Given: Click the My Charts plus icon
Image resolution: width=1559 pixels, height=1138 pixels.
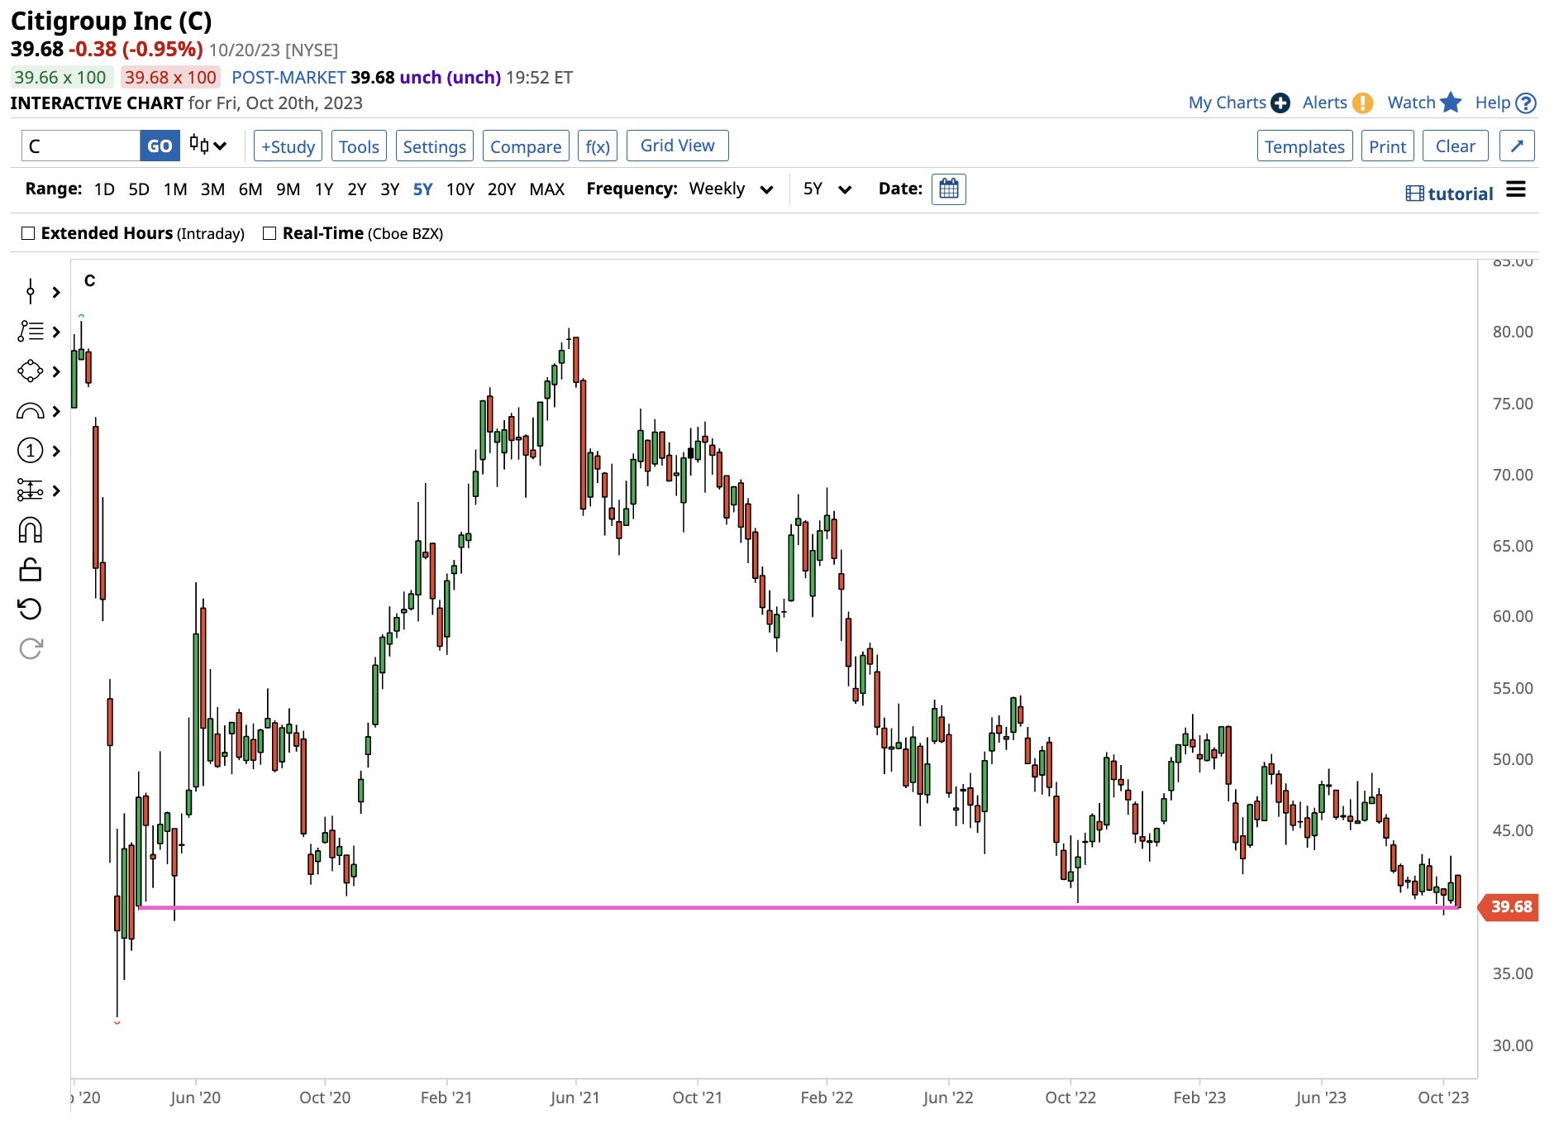Looking at the screenshot, I should 1280,103.
